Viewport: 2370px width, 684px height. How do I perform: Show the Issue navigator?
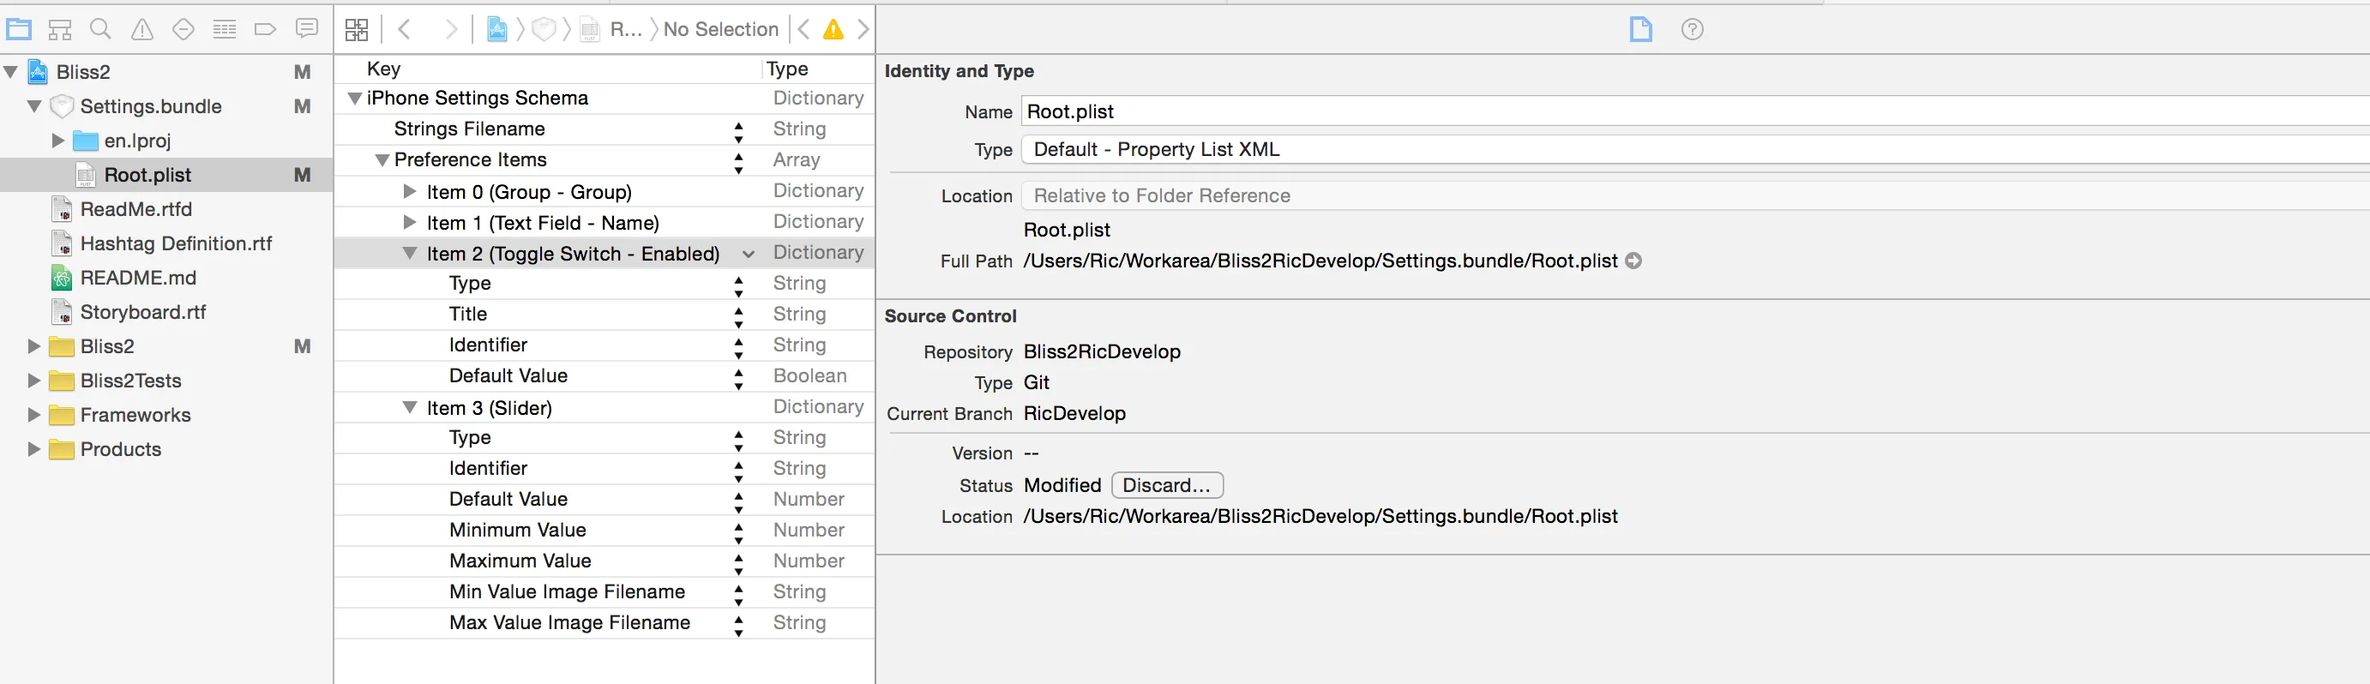coord(141,29)
